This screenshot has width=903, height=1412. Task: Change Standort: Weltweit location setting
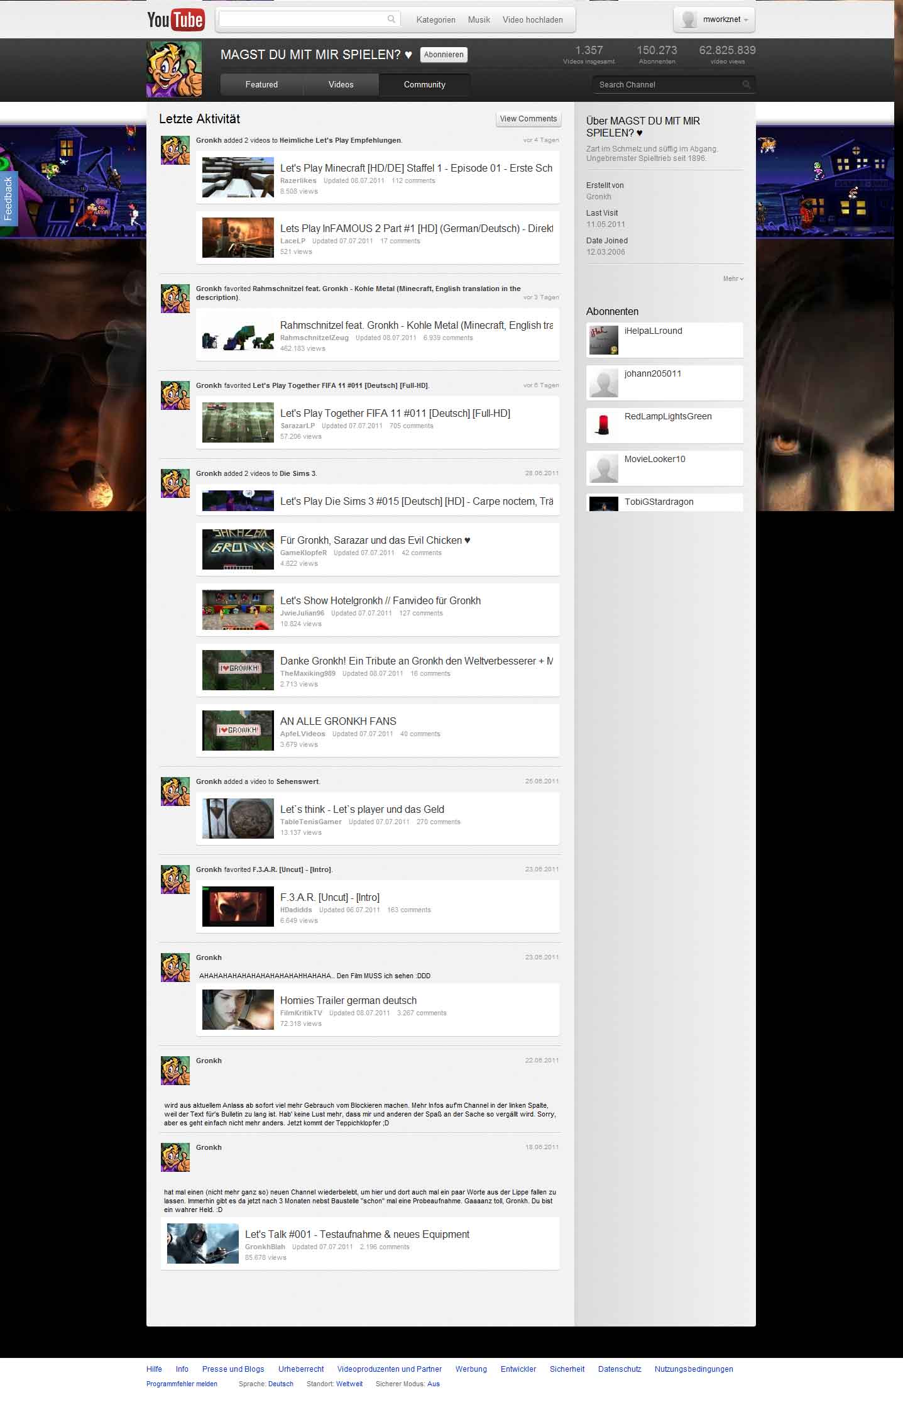[349, 1384]
